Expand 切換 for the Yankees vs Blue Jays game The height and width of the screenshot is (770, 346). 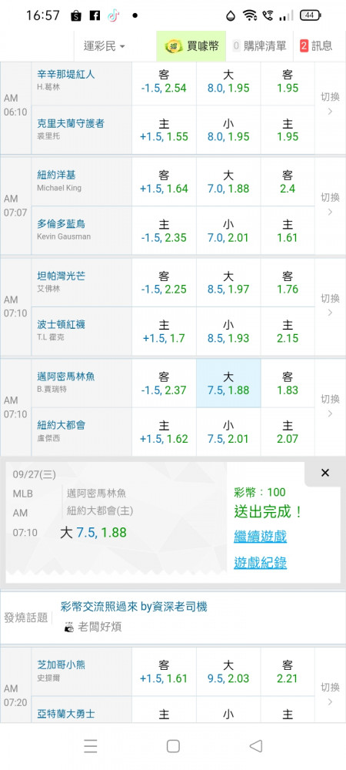point(330,204)
